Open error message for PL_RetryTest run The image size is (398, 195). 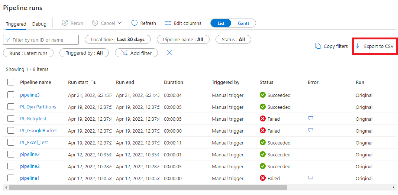tap(311, 118)
